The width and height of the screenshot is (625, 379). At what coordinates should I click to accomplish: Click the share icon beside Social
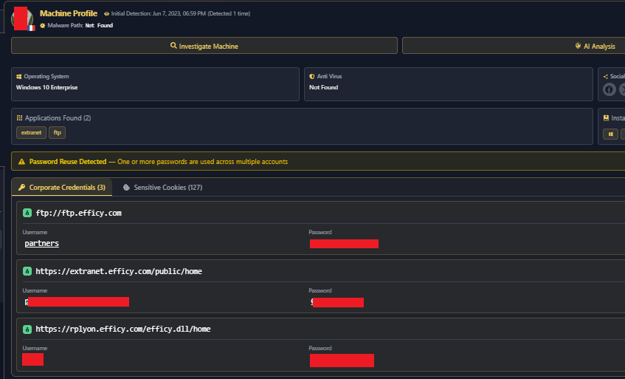(606, 76)
